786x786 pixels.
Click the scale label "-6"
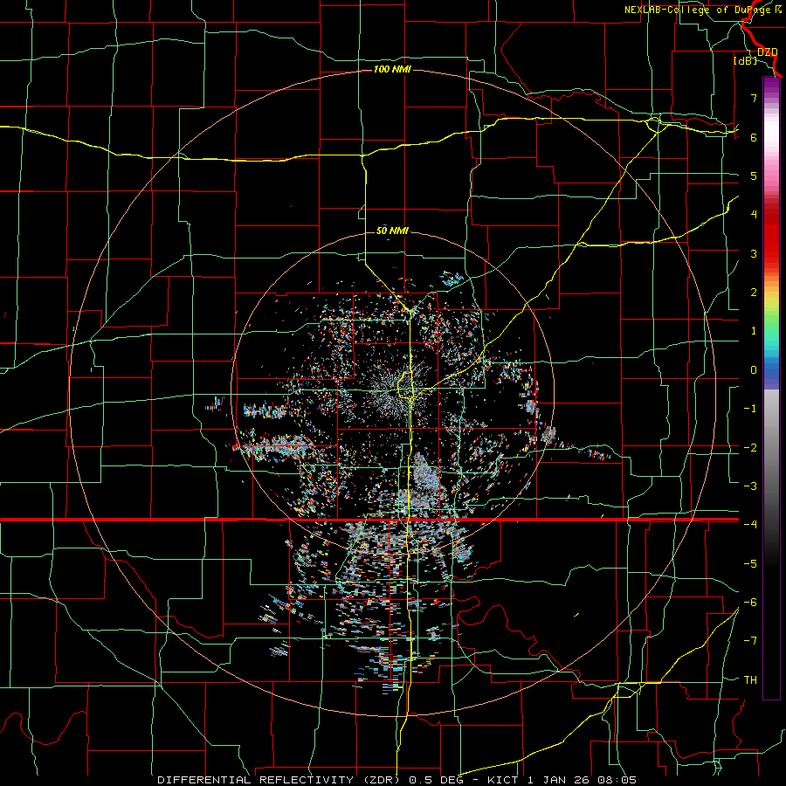point(750,602)
